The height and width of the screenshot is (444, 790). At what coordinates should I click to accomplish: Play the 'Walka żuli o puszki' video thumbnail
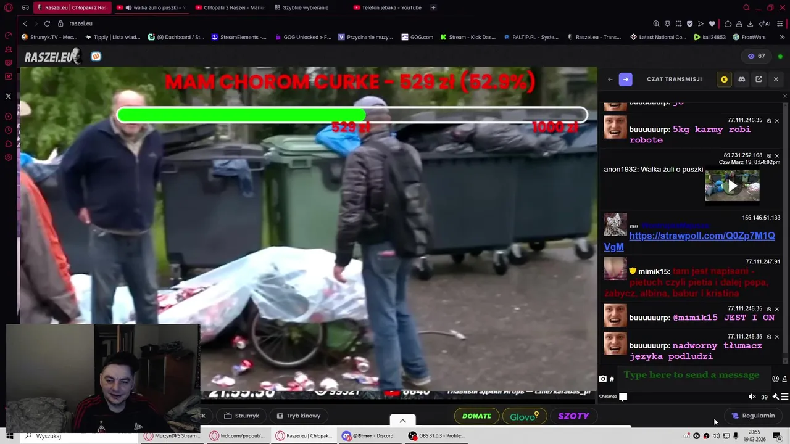click(732, 186)
